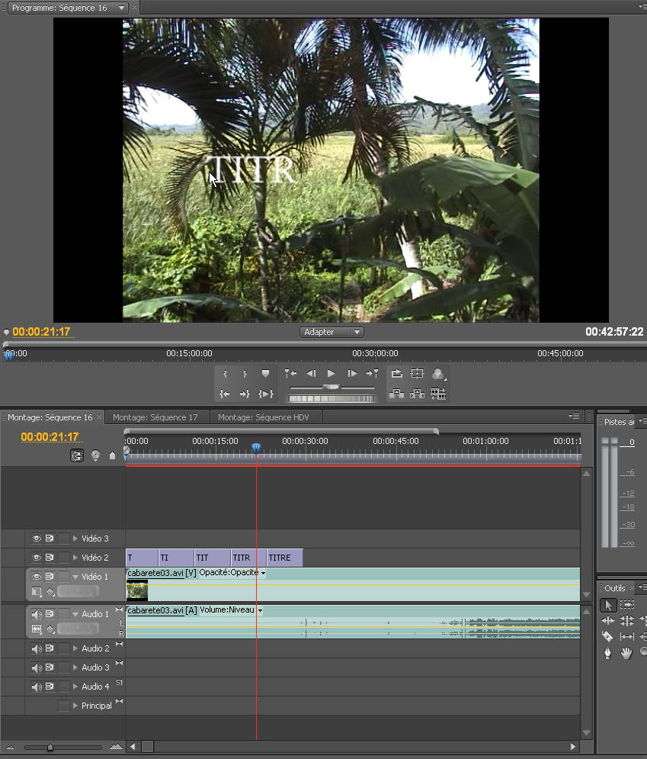Select the Pen tool in Outils panel
Image resolution: width=647 pixels, height=759 pixels.
pos(607,653)
